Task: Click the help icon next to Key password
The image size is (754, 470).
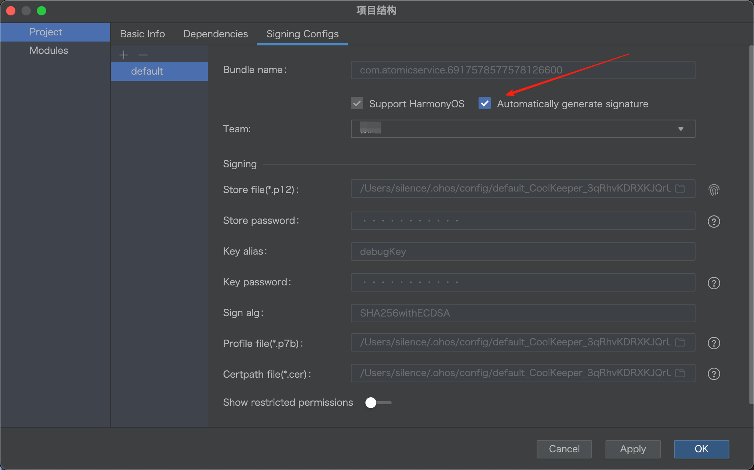Action: click(x=714, y=283)
